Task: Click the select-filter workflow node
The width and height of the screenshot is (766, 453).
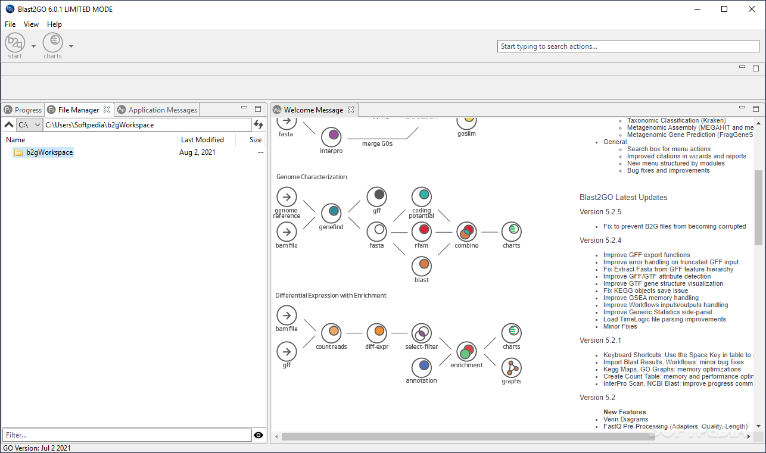Action: (x=422, y=333)
